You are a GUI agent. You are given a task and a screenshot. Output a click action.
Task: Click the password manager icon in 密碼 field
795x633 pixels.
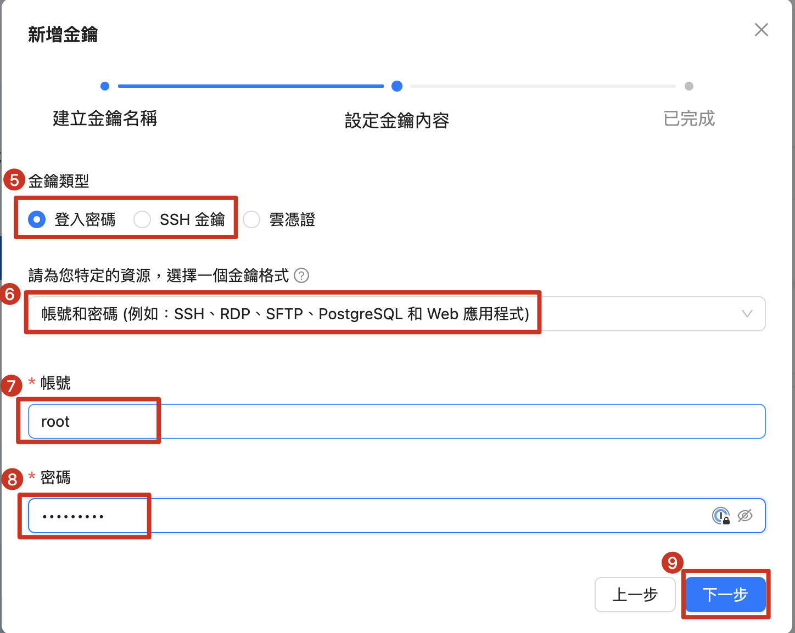(x=720, y=516)
